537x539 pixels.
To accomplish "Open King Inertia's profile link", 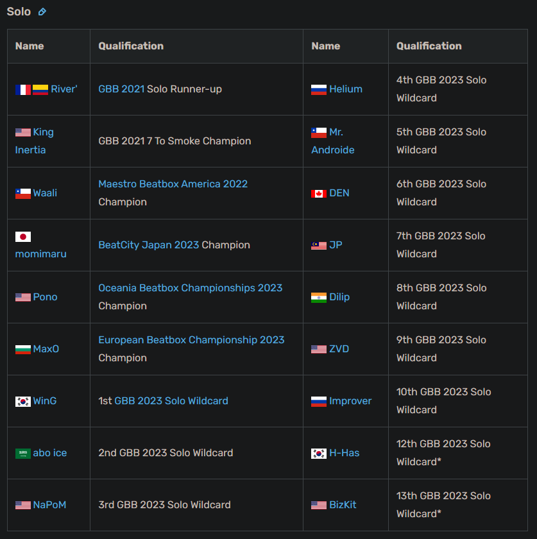I will point(35,141).
